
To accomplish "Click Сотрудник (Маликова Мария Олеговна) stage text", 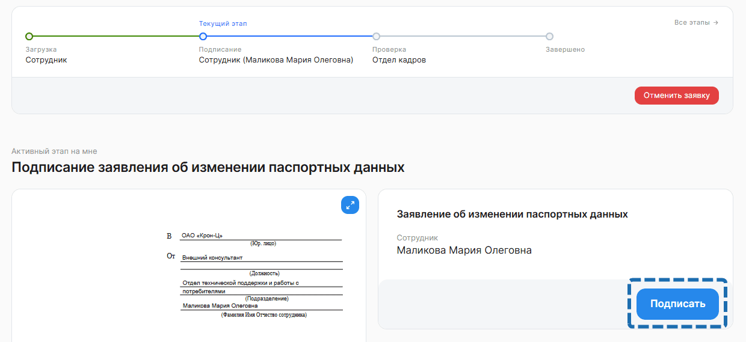I will 276,60.
